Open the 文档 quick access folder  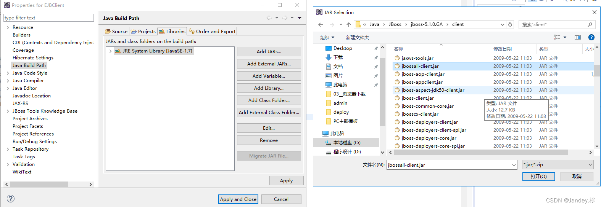[338, 67]
